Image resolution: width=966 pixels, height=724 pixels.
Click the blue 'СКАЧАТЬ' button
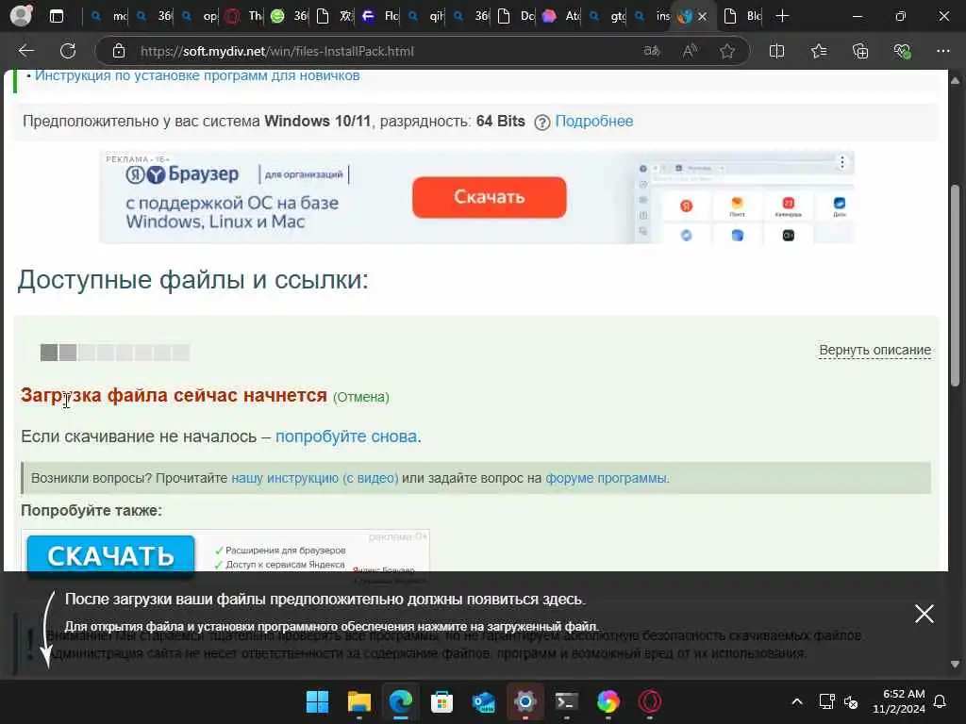click(111, 555)
